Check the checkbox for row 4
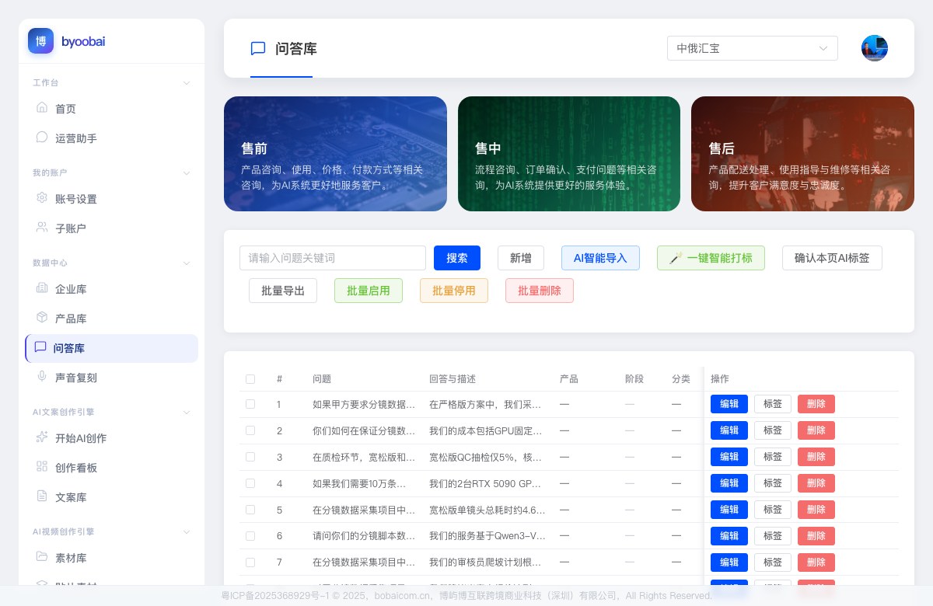The image size is (933, 606). [250, 483]
